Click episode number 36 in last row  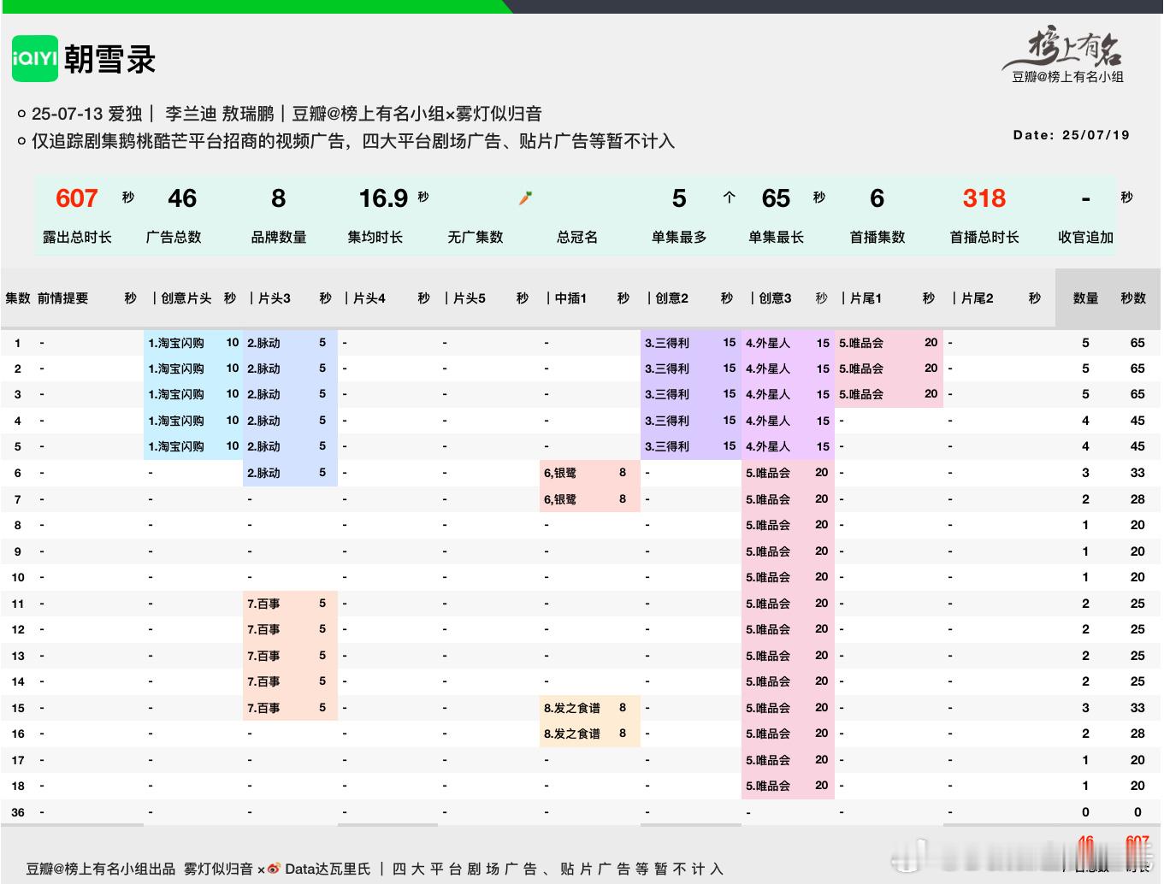[x=18, y=812]
